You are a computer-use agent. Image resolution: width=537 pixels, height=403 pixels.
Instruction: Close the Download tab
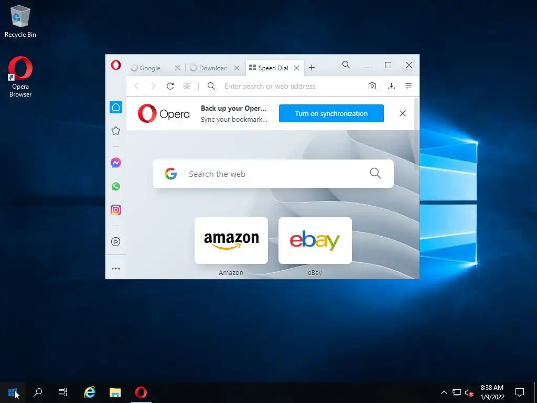coord(237,68)
